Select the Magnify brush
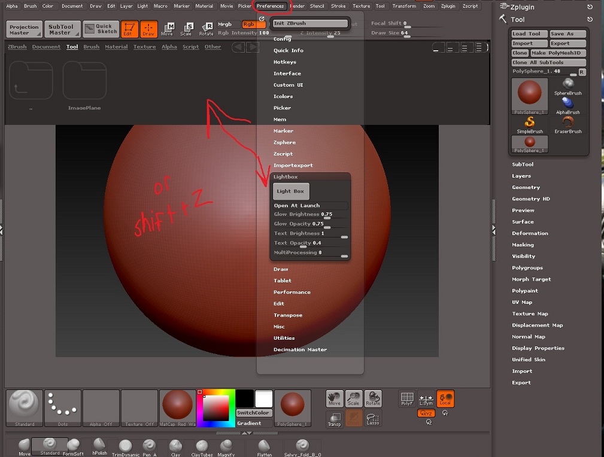The width and height of the screenshot is (604, 457). pos(226,447)
